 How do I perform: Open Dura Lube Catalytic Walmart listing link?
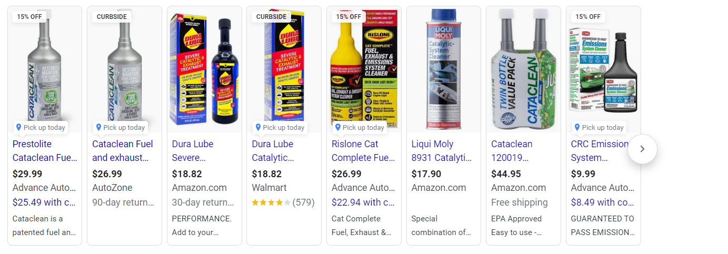coord(273,150)
